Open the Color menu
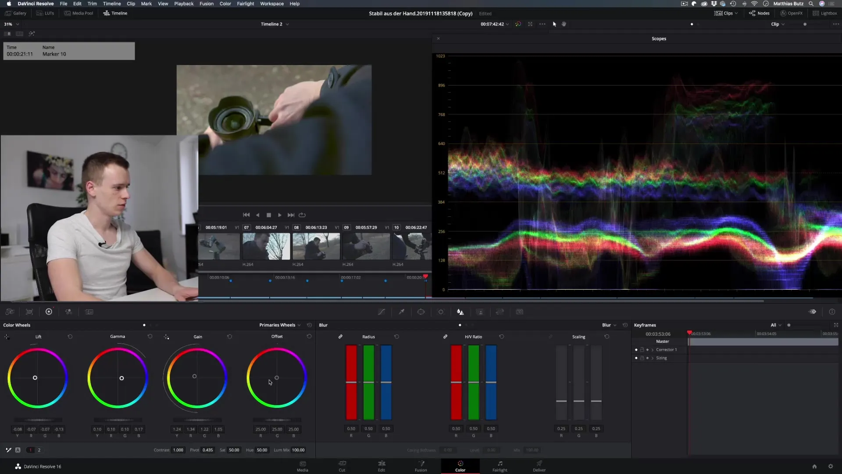The height and width of the screenshot is (474, 842). tap(225, 4)
